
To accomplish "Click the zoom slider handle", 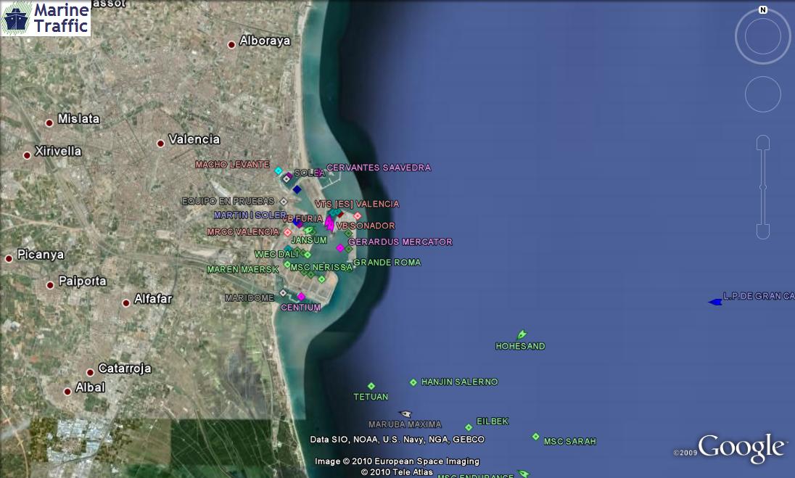I will (763, 187).
